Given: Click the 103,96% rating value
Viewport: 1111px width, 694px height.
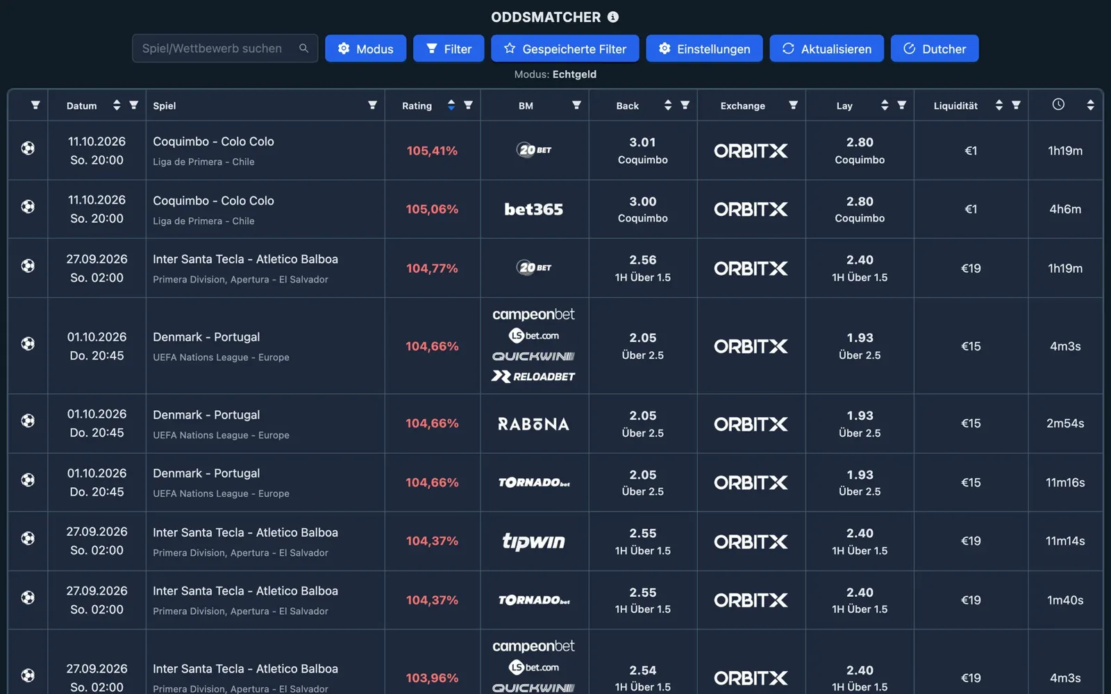Looking at the screenshot, I should [432, 678].
